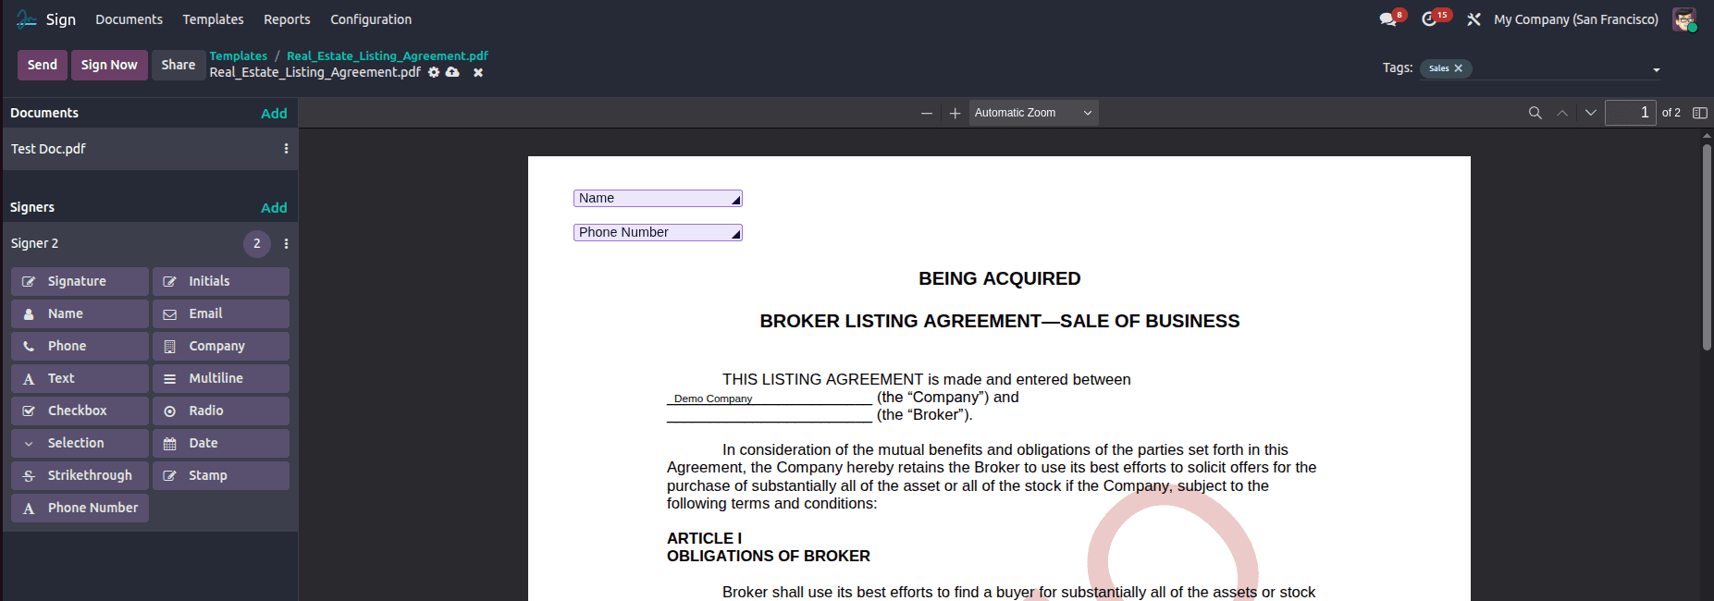Open the Configuration menu
This screenshot has height=601, width=1714.
[x=371, y=19]
